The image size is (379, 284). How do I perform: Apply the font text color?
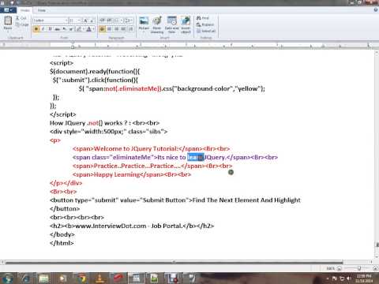tap(88, 29)
